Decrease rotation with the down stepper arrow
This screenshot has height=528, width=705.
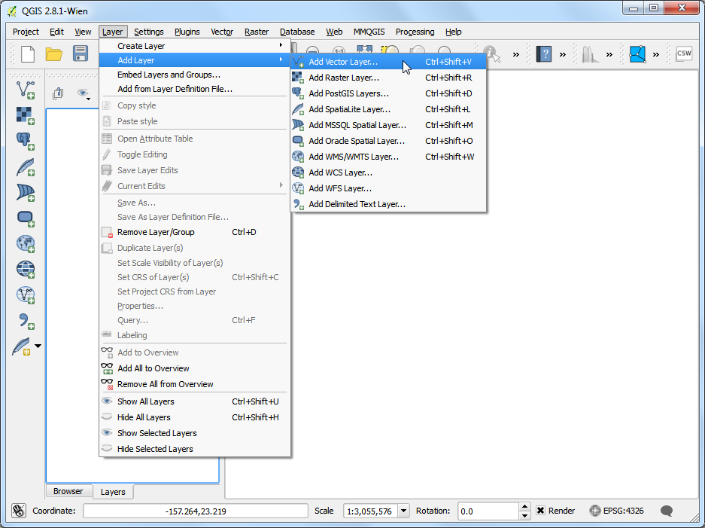524,515
